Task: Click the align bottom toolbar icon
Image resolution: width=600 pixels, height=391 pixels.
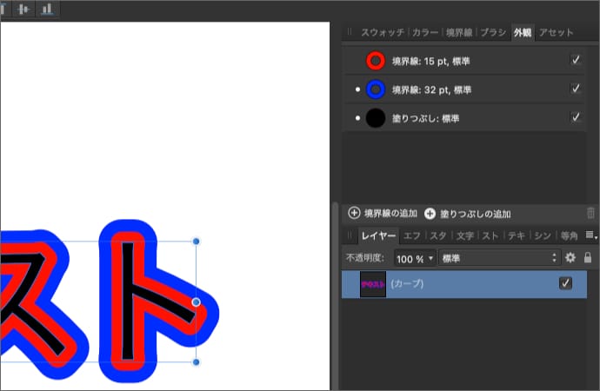Action: pos(46,10)
